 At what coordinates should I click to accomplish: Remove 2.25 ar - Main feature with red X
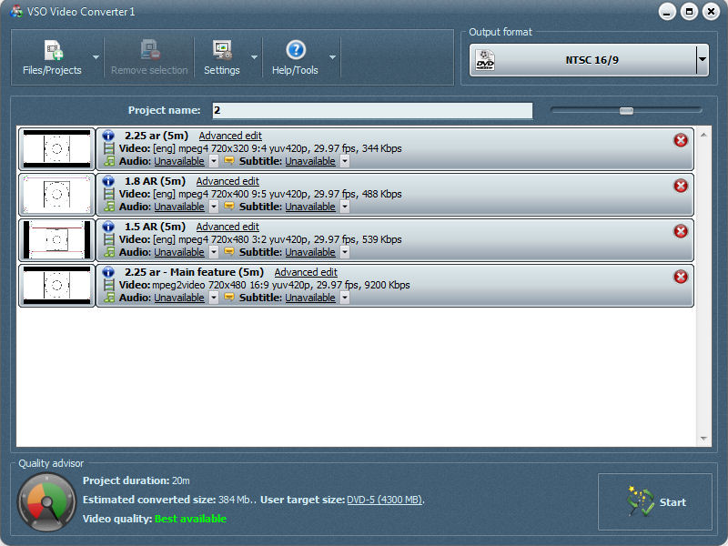pos(681,277)
